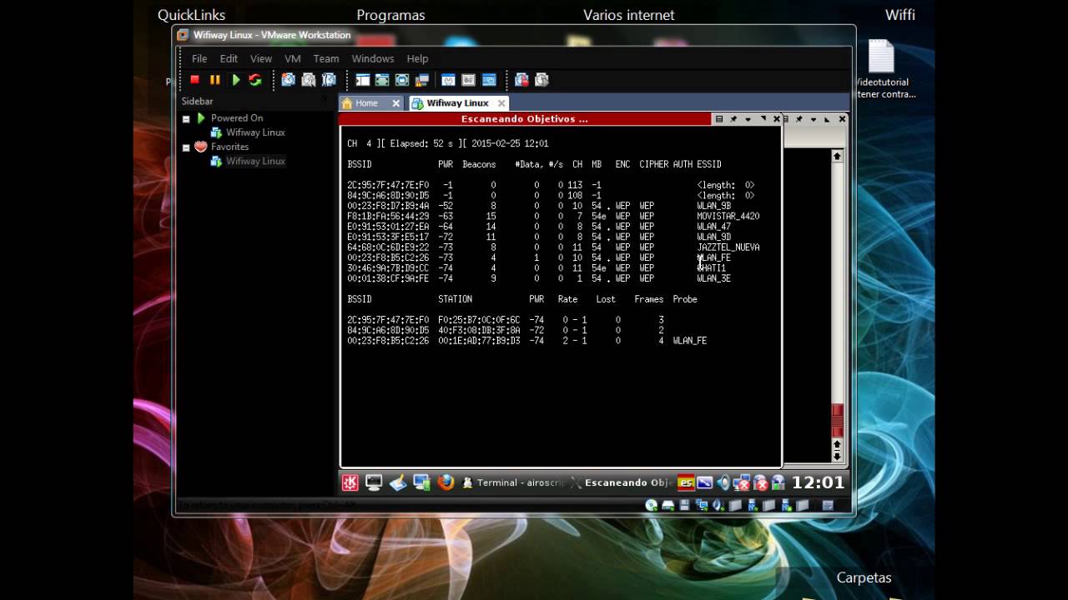
Task: Open the Videotutorial desktop file icon
Action: [881, 69]
